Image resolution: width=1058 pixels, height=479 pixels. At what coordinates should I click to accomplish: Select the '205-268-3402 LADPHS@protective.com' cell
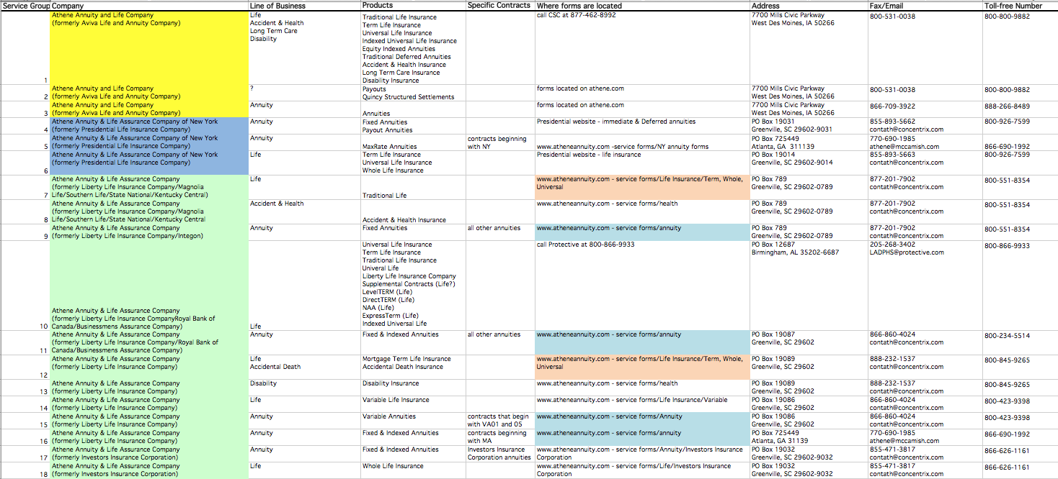(x=925, y=286)
